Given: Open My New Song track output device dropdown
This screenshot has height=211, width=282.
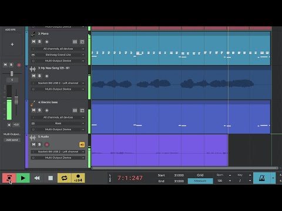Looking at the screenshot, I should coord(58,89).
